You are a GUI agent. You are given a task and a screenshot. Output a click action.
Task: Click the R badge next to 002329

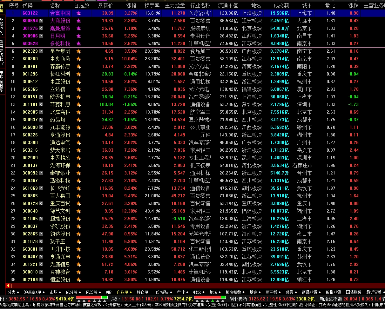[x=41, y=51]
